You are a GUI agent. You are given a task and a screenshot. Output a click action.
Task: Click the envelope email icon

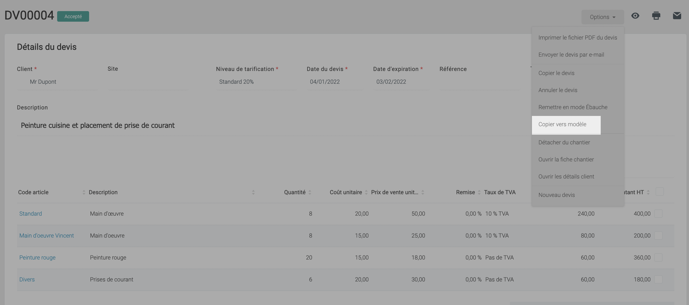[x=677, y=16]
